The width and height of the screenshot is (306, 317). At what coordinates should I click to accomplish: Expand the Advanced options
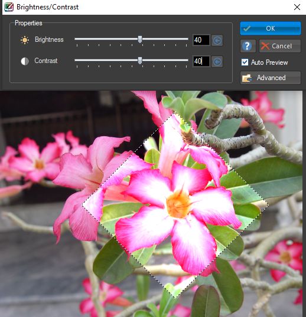[x=271, y=78]
